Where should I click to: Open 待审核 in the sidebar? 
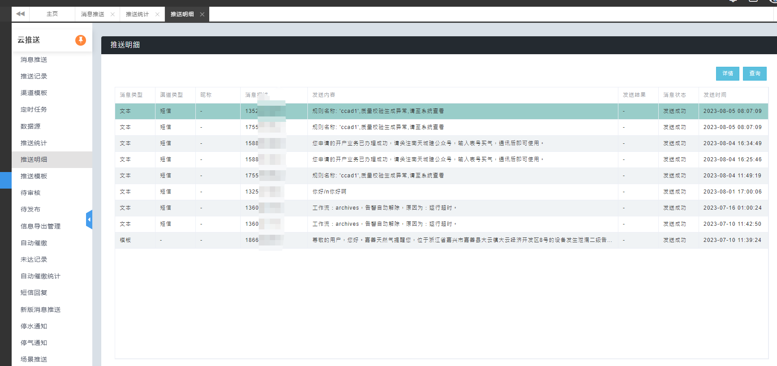click(52, 193)
